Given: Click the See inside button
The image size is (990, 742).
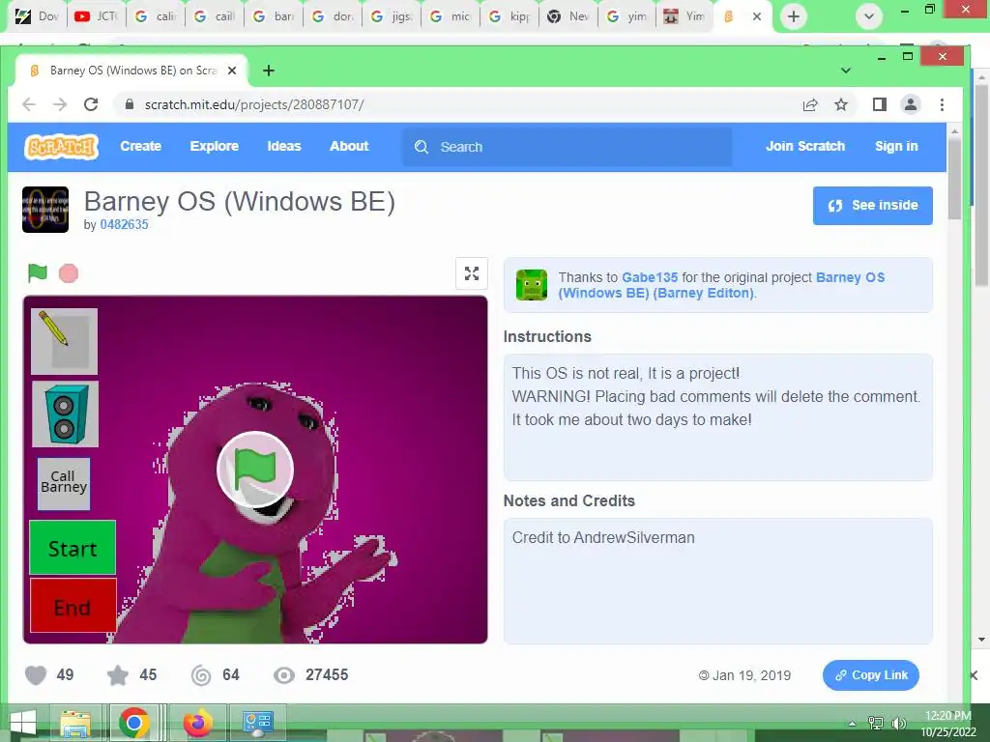Looking at the screenshot, I should click(873, 206).
